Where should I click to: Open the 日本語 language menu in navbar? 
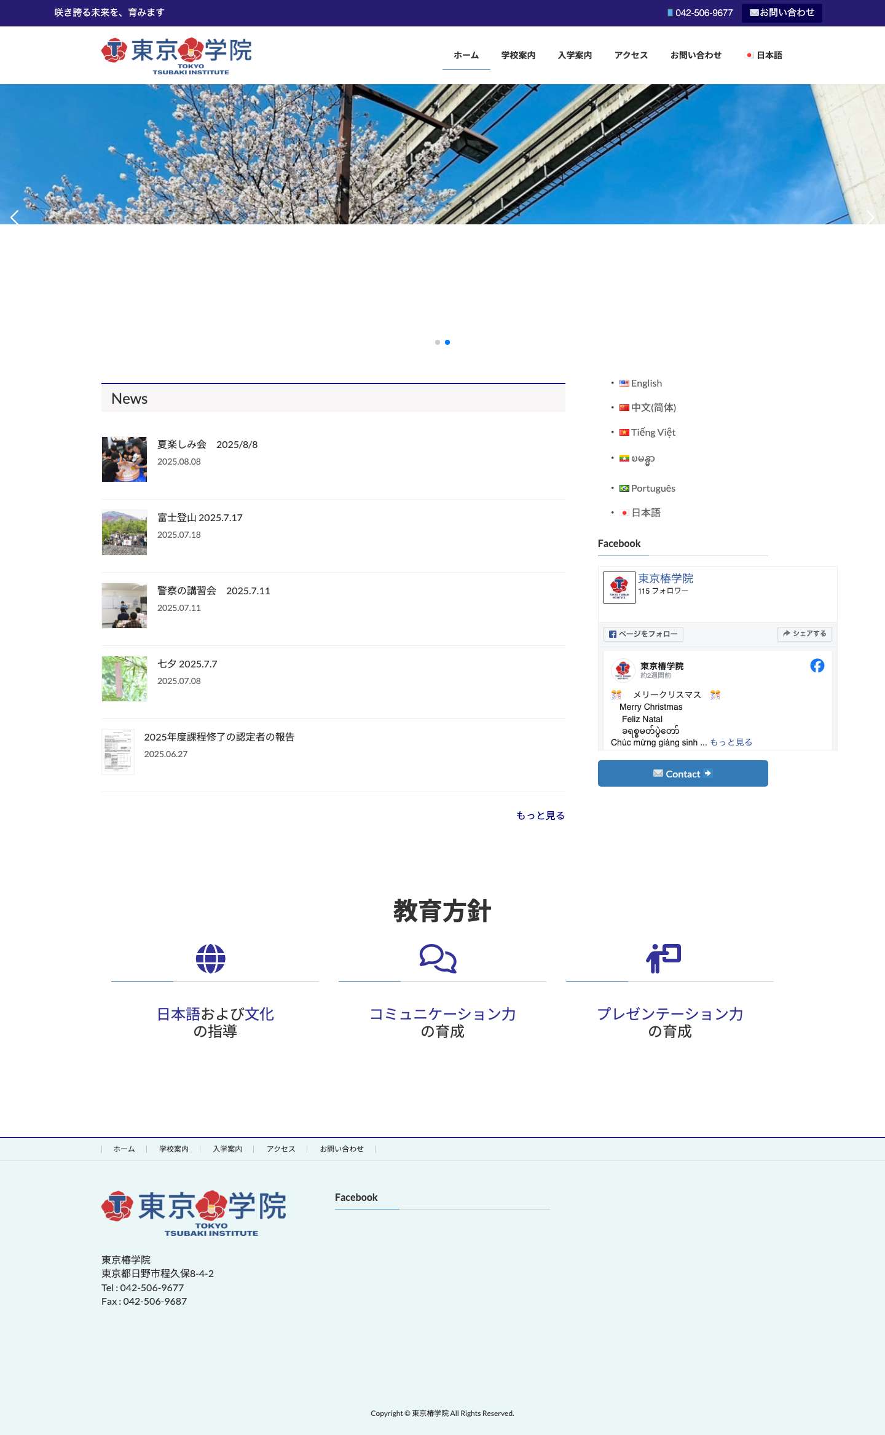coord(764,55)
